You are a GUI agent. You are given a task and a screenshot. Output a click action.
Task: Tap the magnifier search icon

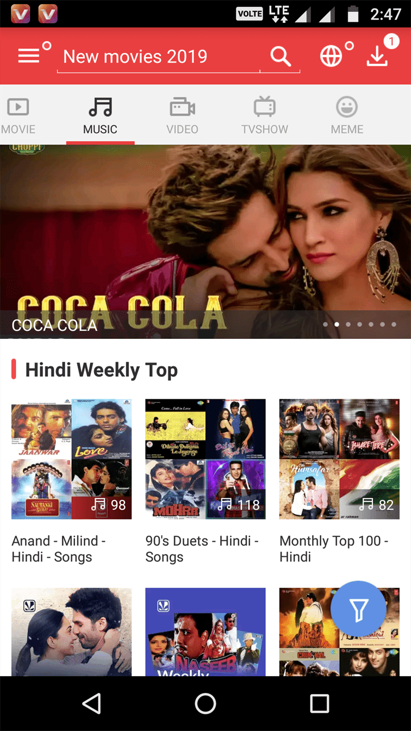click(x=281, y=56)
